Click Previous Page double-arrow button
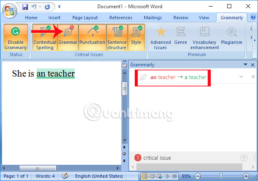This screenshot has width=258, height=181. (x=124, y=147)
